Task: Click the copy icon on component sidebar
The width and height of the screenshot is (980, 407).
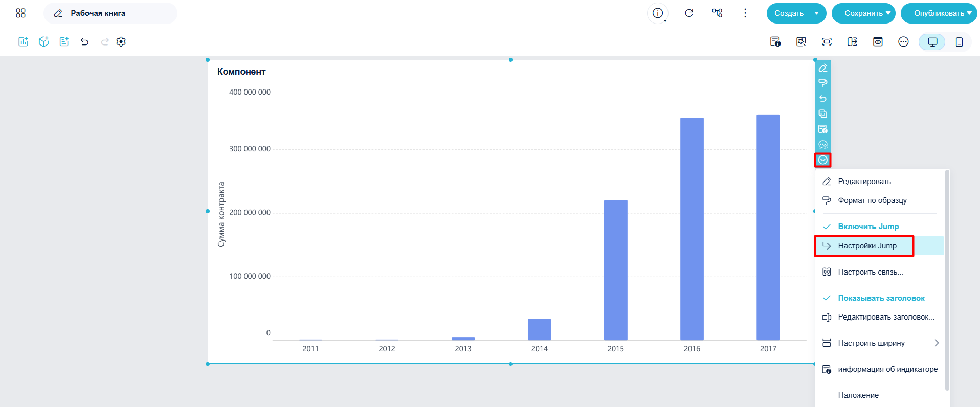Action: click(823, 114)
